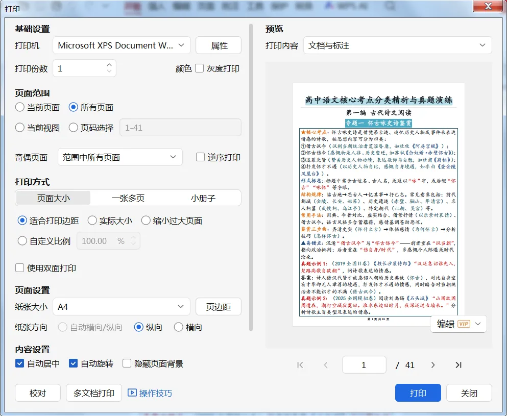
Task: Enable 使用双面打印 checkbox
Action: click(20, 268)
